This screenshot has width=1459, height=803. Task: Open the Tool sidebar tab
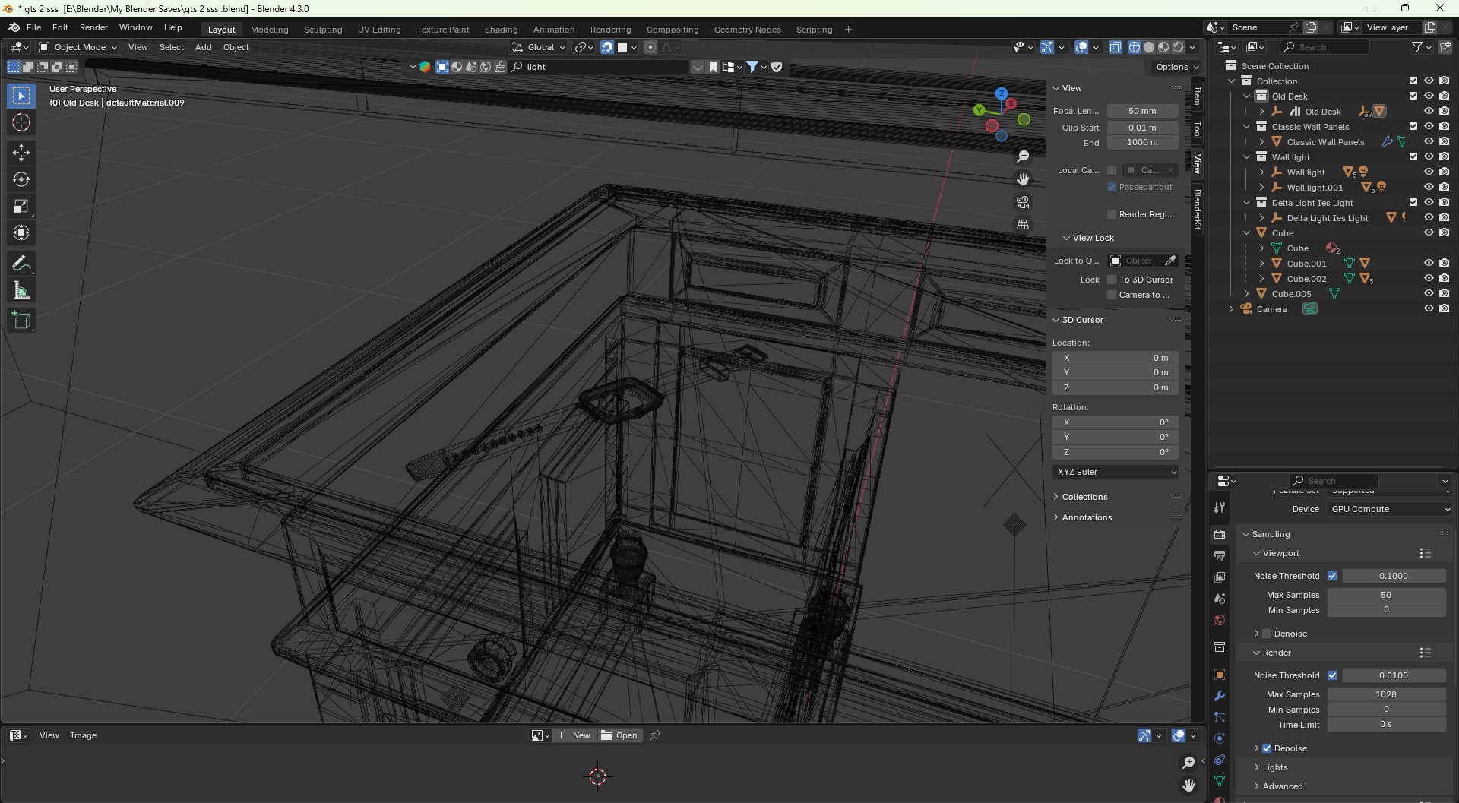pos(1197,131)
